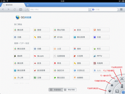Switch to the 网址导航 bottom tab
Image resolution: width=125 pixels, height=94 pixels.
(x=69, y=90)
